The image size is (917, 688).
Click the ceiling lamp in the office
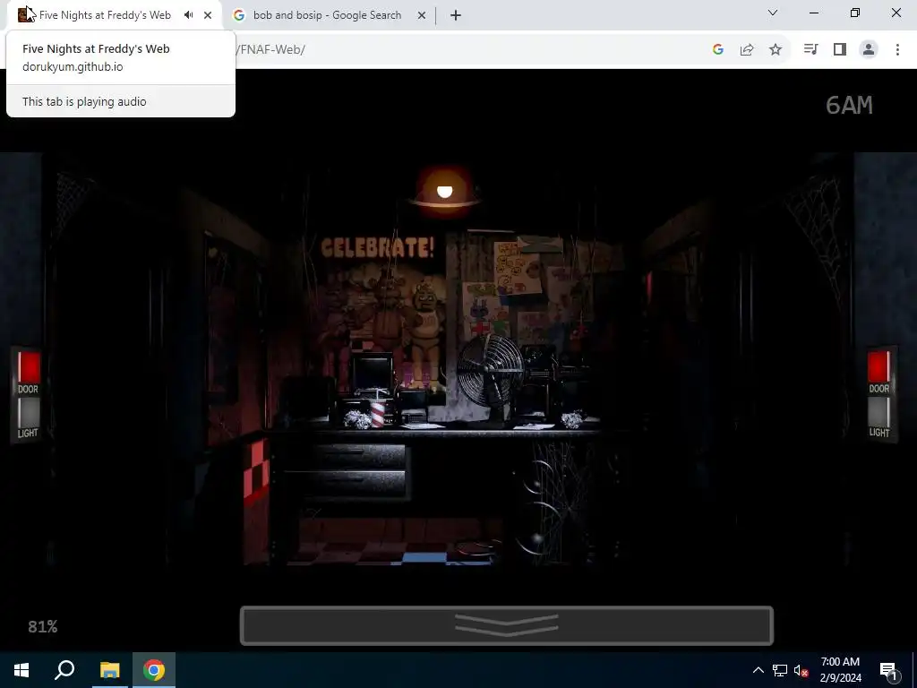444,193
